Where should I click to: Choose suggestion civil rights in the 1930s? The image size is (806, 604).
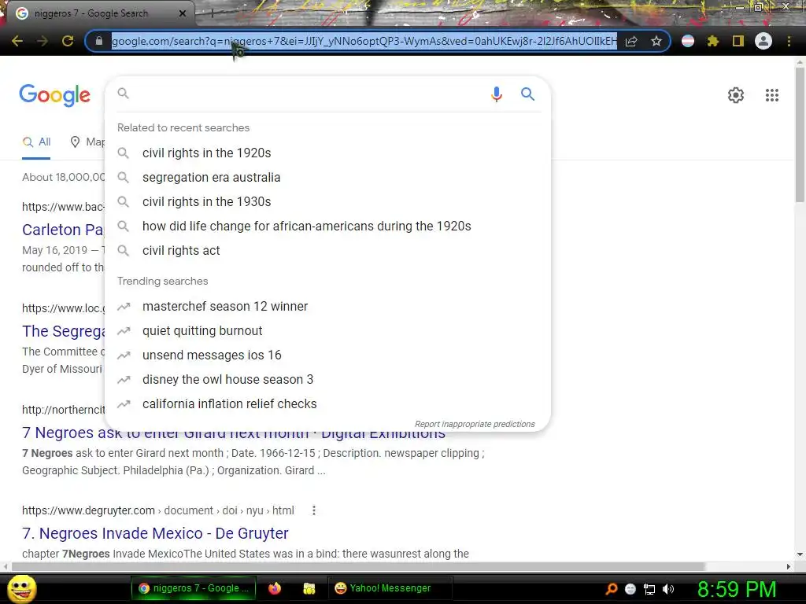pos(327,202)
